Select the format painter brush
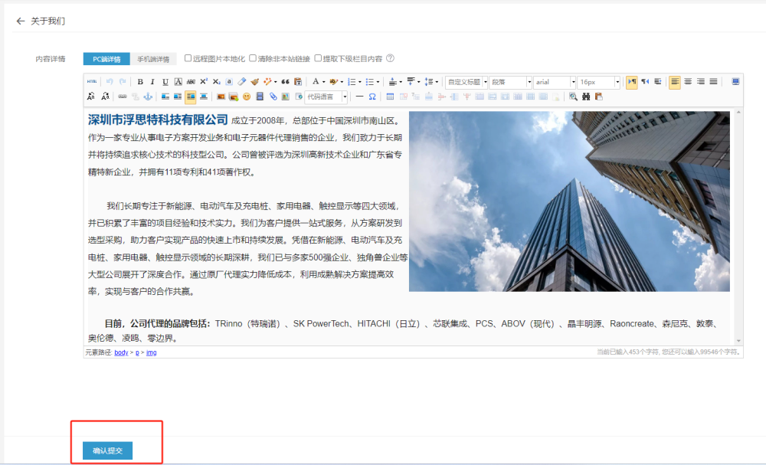766x465 pixels. (254, 81)
